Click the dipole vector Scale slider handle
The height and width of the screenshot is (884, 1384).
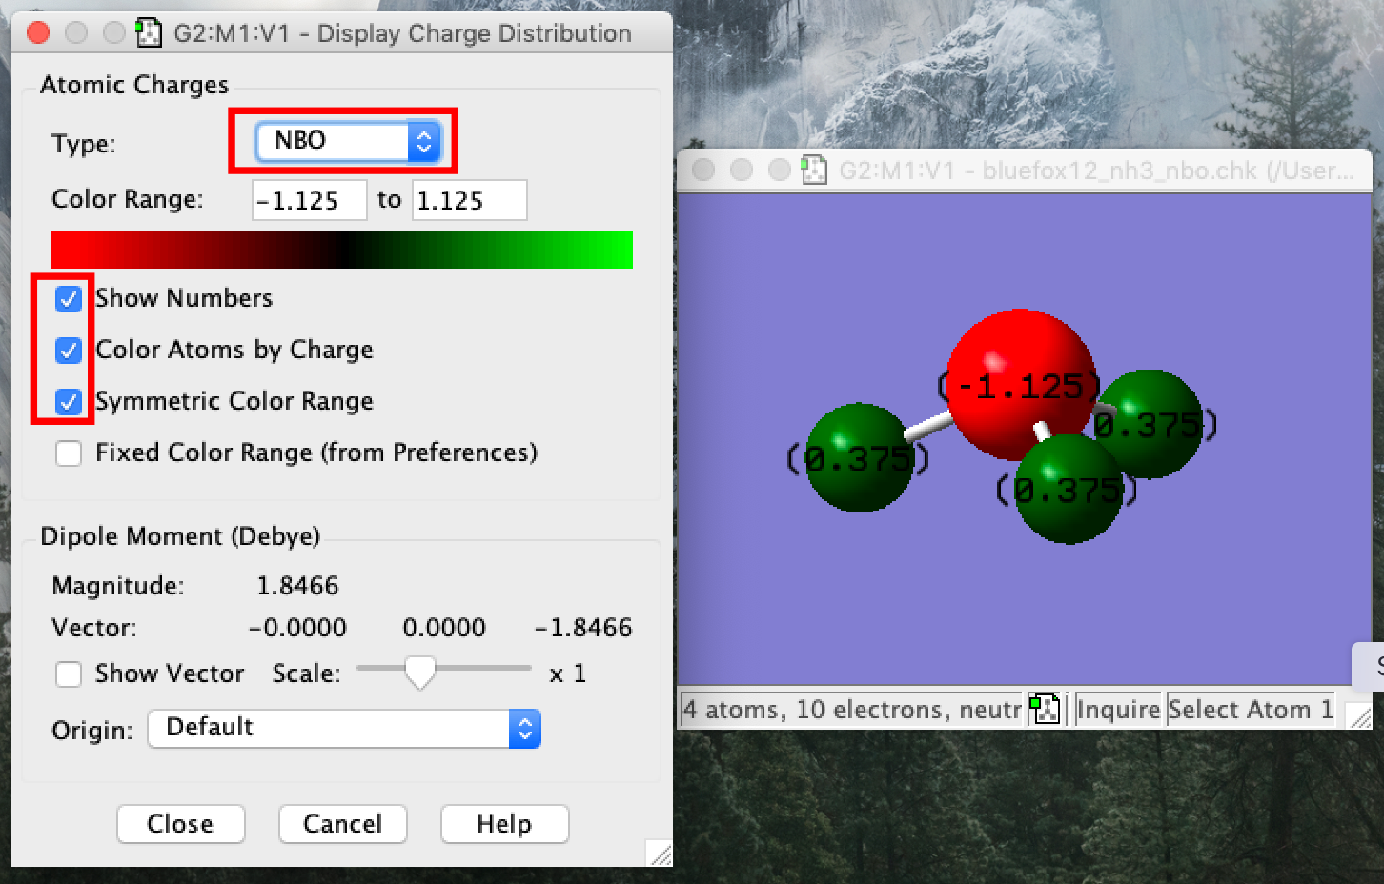pos(419,672)
